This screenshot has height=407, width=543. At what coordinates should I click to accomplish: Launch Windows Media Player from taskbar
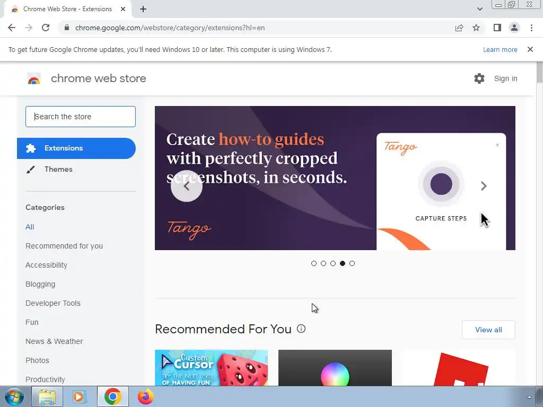tap(80, 396)
